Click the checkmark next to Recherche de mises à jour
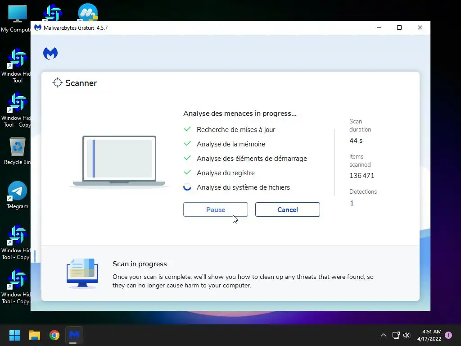The height and width of the screenshot is (346, 461). point(187,129)
